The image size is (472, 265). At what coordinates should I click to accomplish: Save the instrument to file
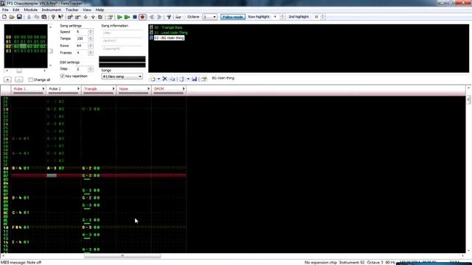coord(195,79)
